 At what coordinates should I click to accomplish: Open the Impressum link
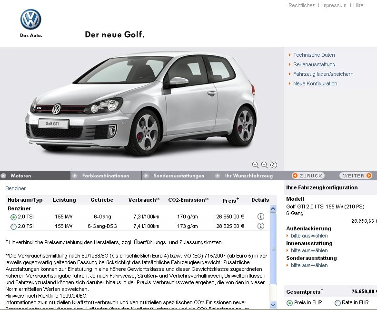(334, 5)
